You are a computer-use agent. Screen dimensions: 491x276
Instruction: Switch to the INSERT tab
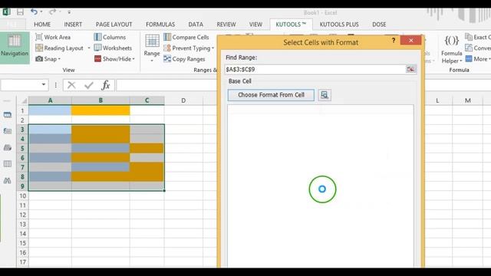(73, 25)
